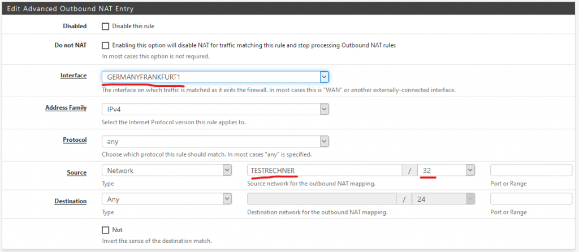Click the Protocol label link
Screen dimensions: 579x252
point(75,140)
